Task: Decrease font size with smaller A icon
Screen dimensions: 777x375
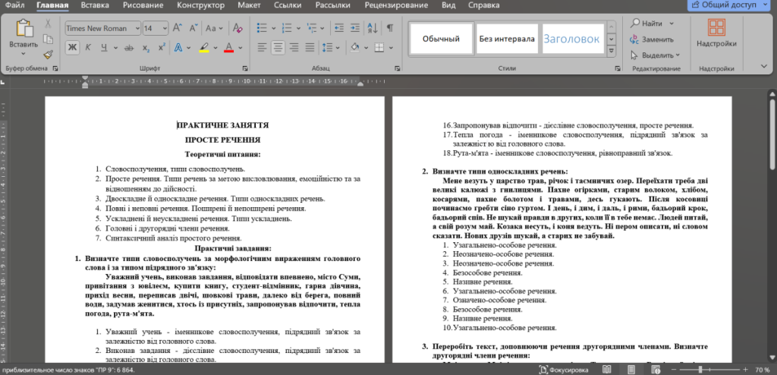Action: [x=193, y=28]
